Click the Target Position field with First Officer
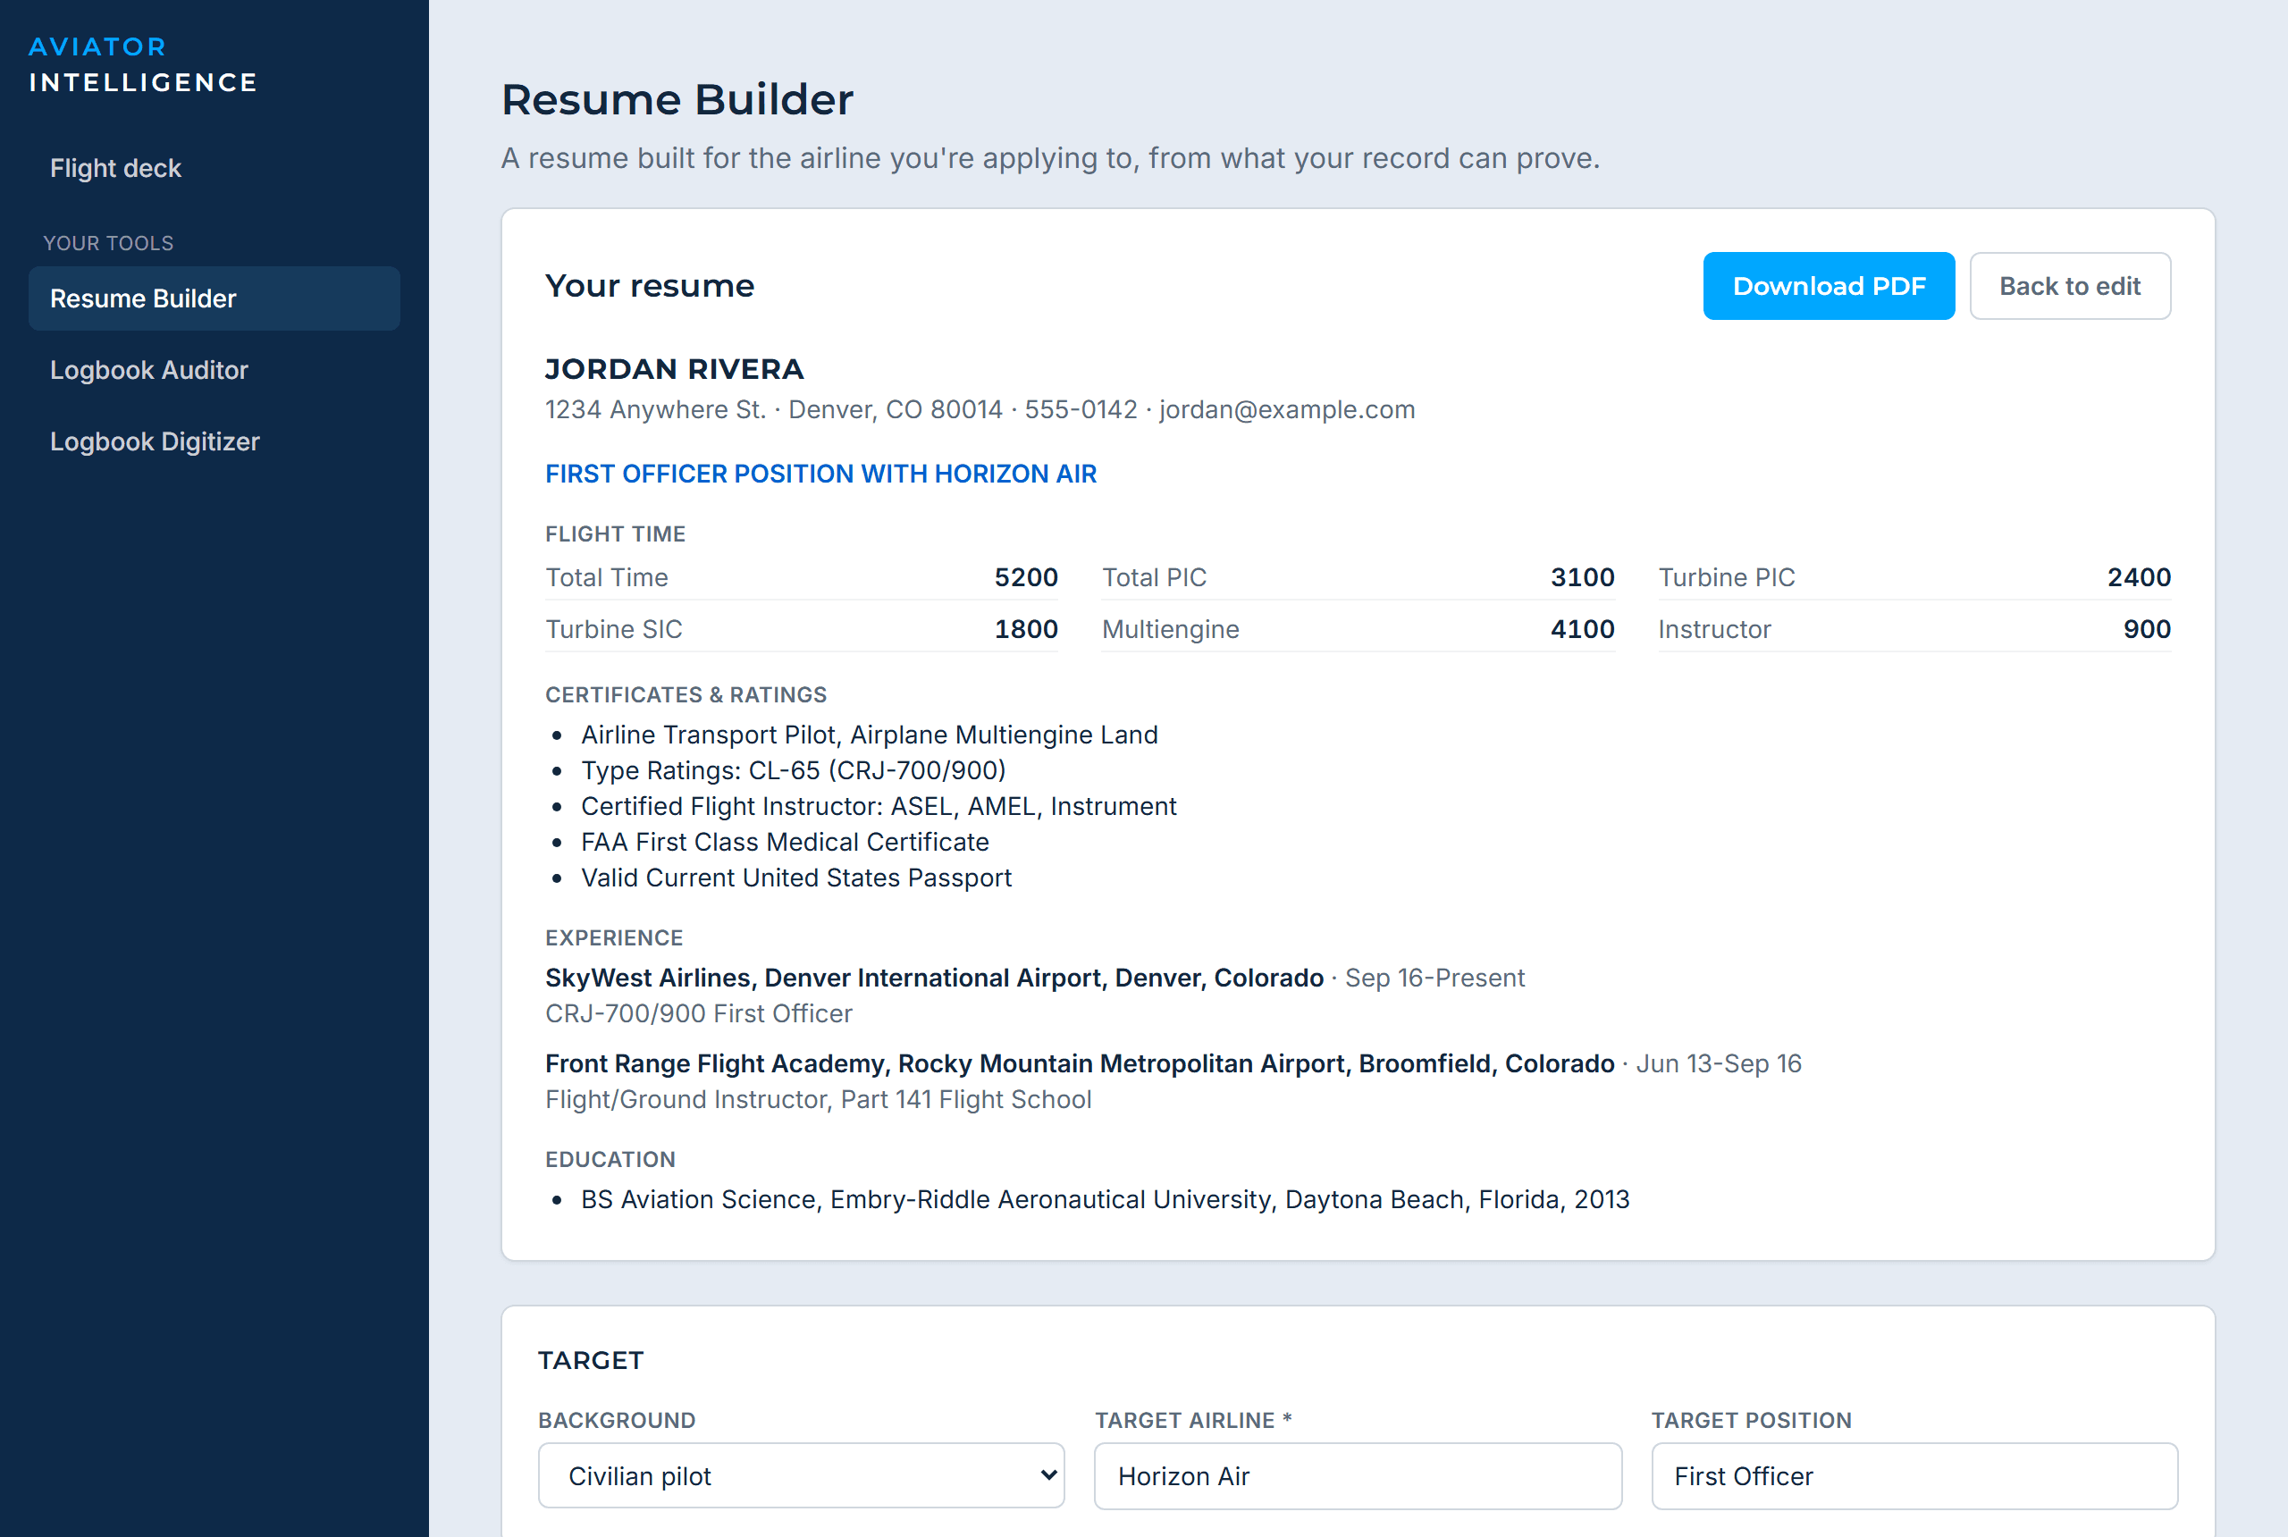Viewport: 2288px width, 1537px height. point(1914,1475)
